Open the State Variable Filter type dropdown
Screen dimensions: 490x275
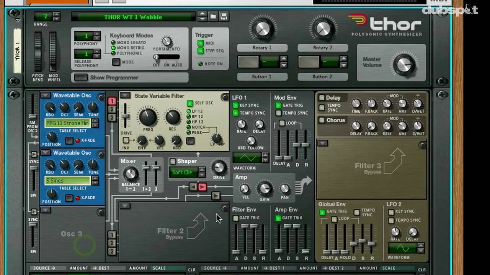[x=125, y=95]
